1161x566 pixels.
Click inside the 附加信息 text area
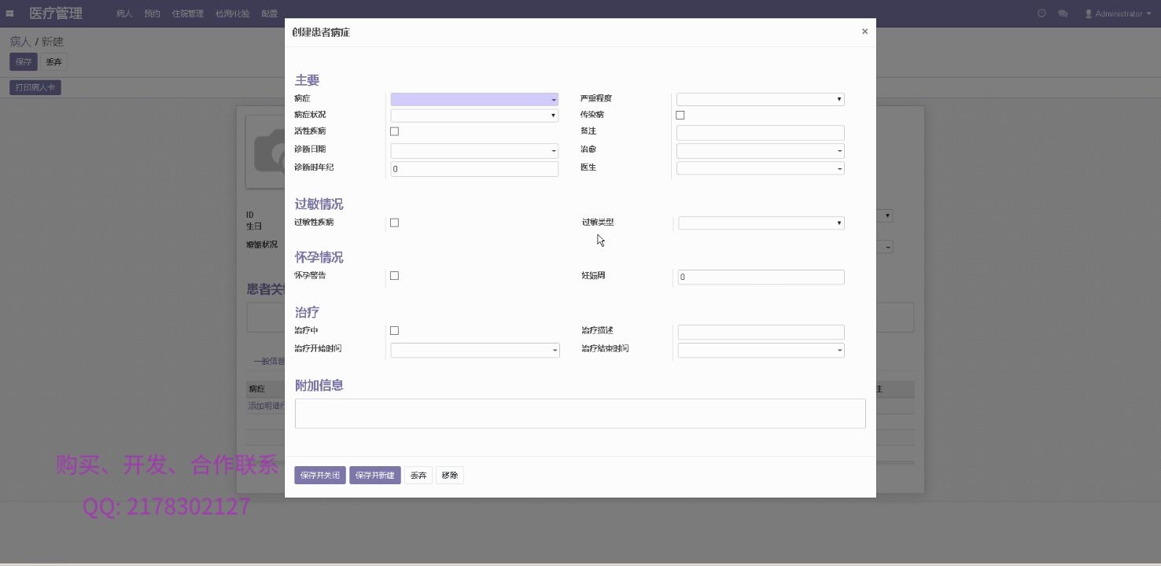click(x=580, y=413)
